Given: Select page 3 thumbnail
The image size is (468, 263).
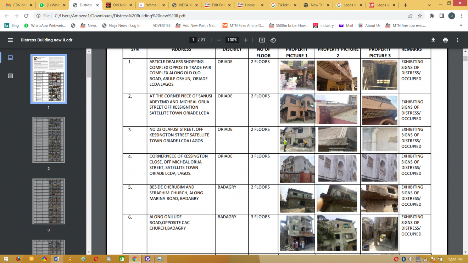Looking at the screenshot, I should [49, 201].
